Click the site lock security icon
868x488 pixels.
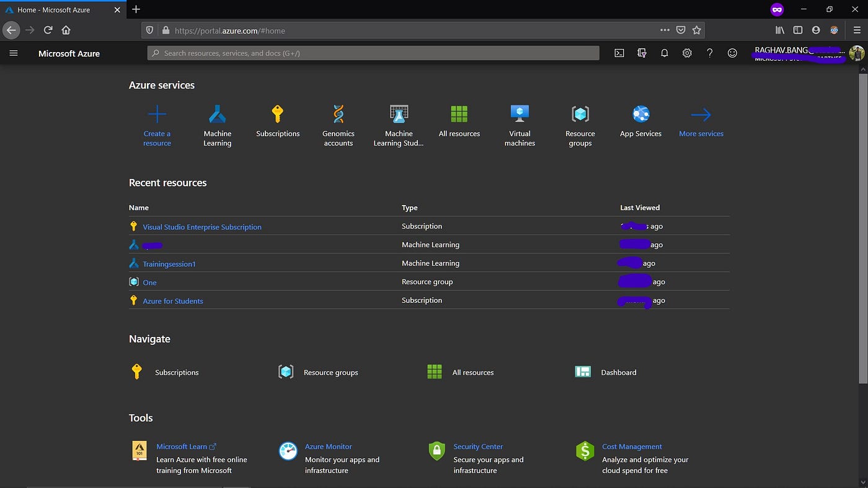pyautogui.click(x=166, y=30)
